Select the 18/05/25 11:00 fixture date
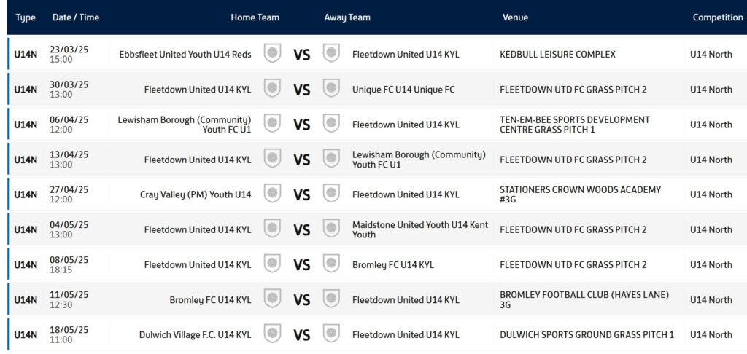This screenshot has width=747, height=354. tap(69, 335)
